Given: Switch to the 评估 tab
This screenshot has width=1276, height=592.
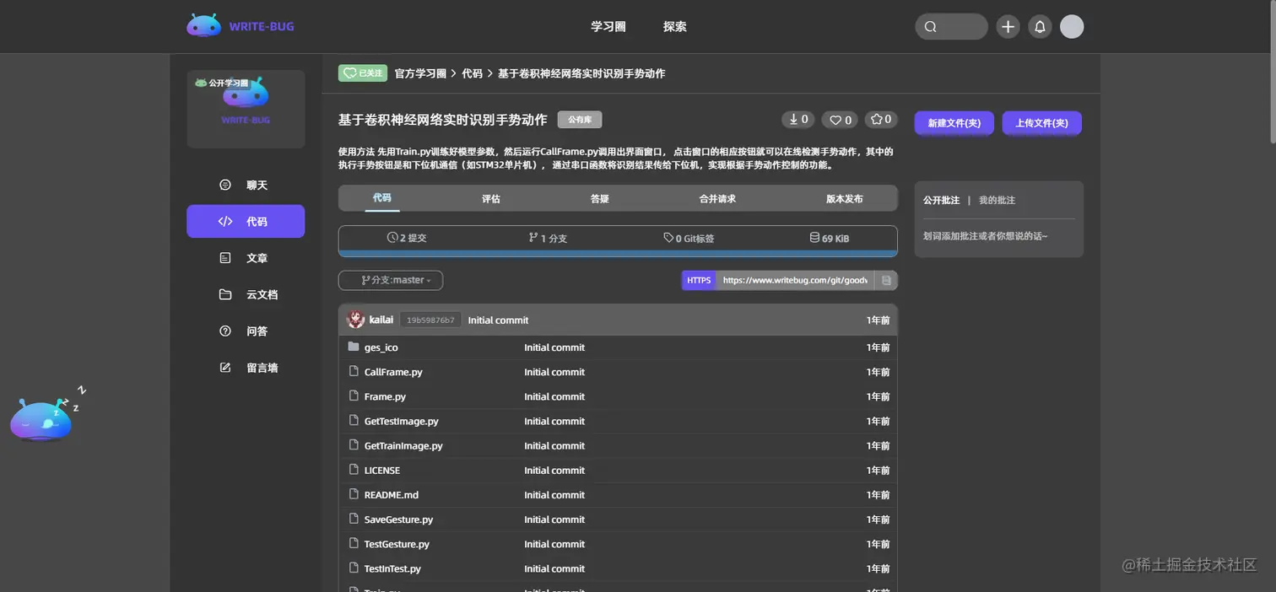Looking at the screenshot, I should pos(491,199).
